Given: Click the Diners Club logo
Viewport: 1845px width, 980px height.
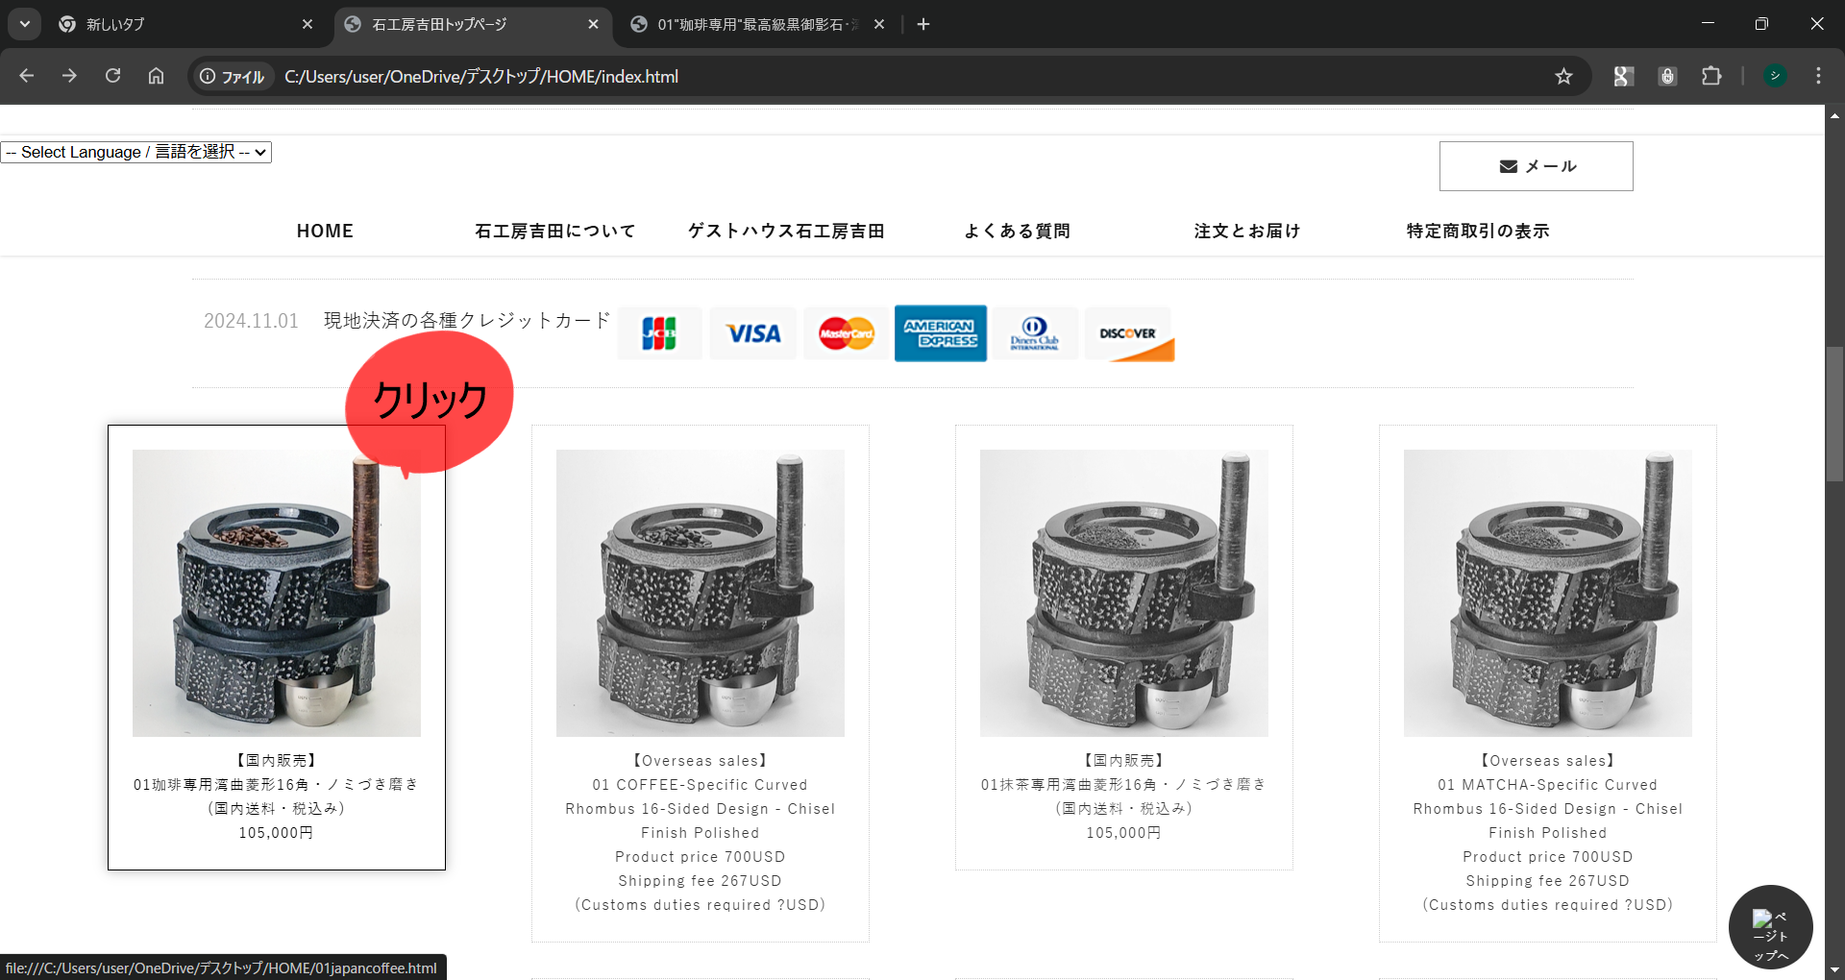Looking at the screenshot, I should point(1035,333).
